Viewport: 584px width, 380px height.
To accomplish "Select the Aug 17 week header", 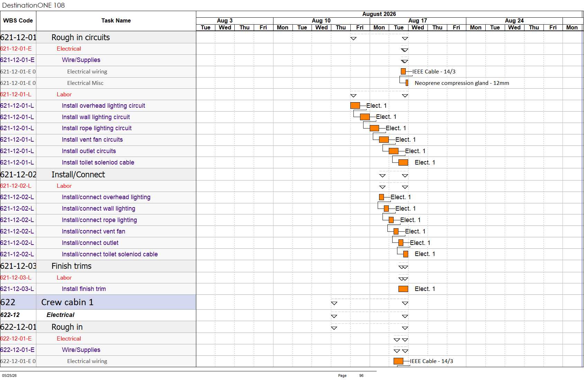I will tap(418, 21).
